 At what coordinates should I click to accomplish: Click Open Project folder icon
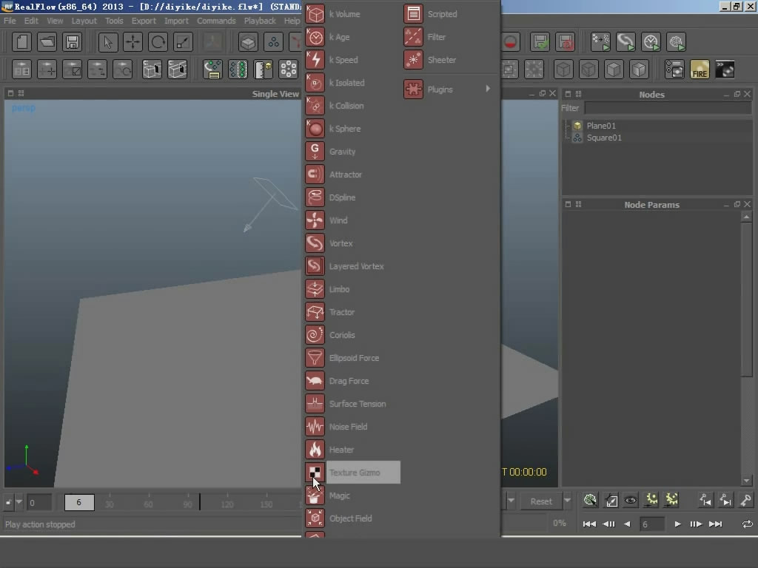pos(47,42)
